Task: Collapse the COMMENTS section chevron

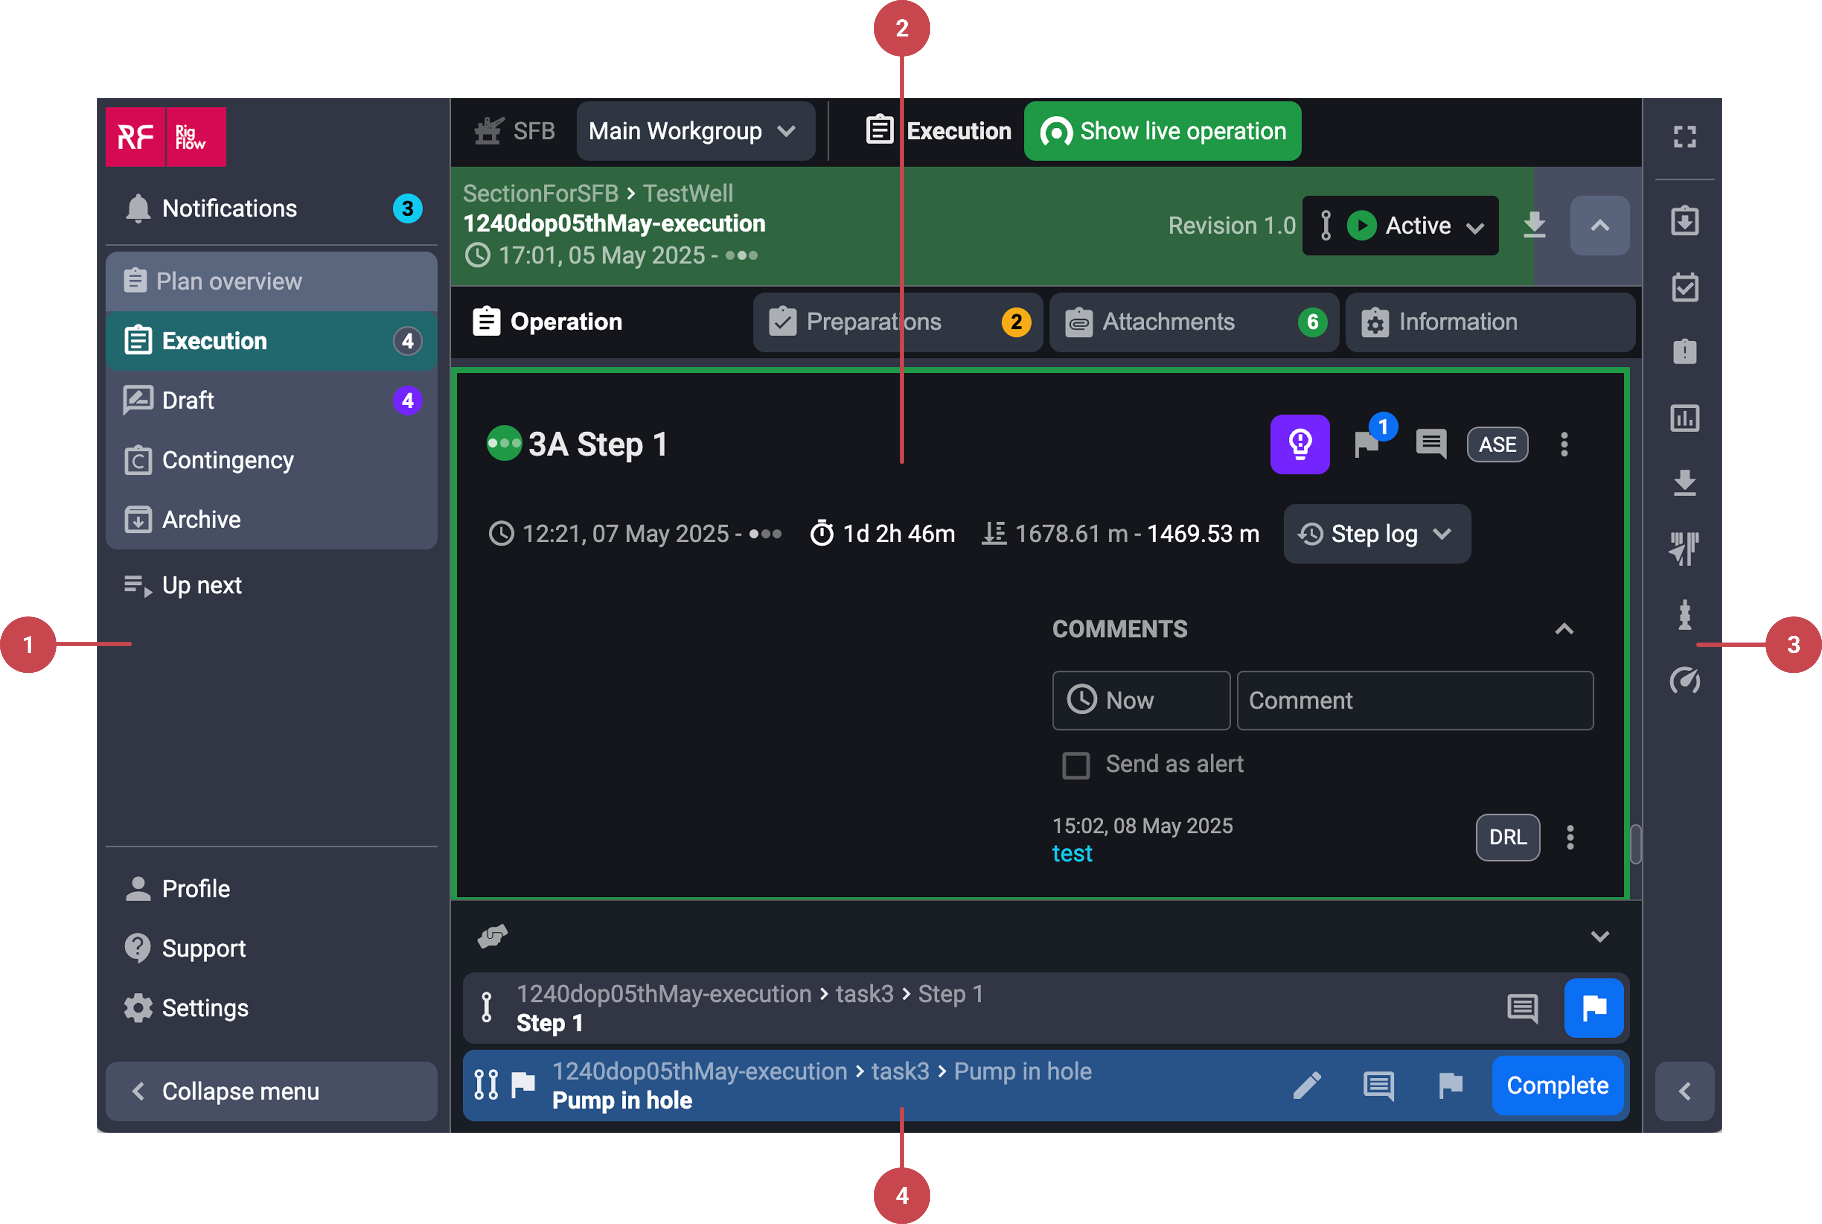Action: [1564, 629]
